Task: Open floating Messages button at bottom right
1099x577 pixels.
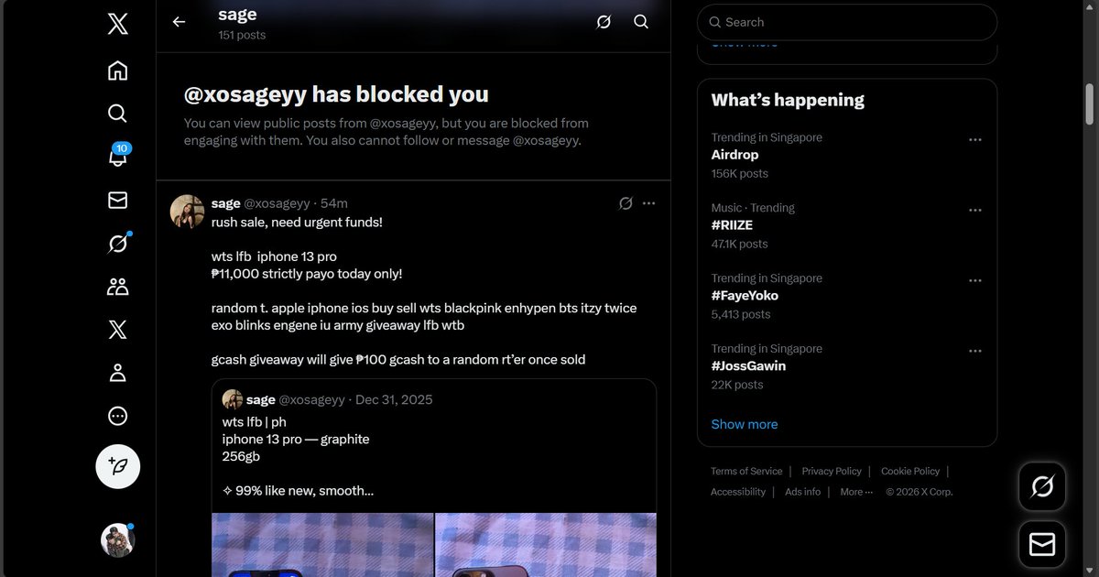Action: 1042,545
